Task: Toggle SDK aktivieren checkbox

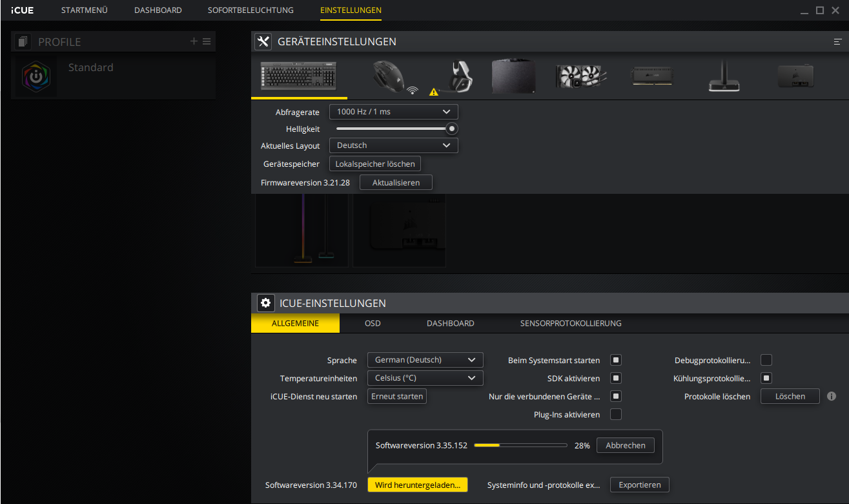Action: click(x=616, y=378)
